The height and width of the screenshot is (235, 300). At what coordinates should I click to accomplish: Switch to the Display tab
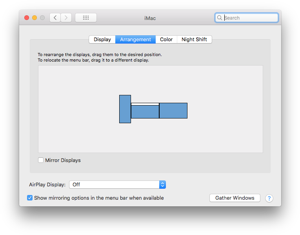(x=102, y=39)
